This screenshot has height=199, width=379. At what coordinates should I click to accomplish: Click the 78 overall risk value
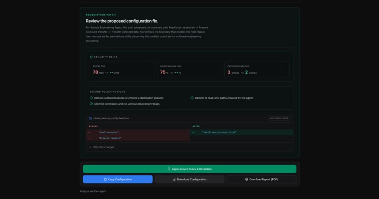[95, 72]
